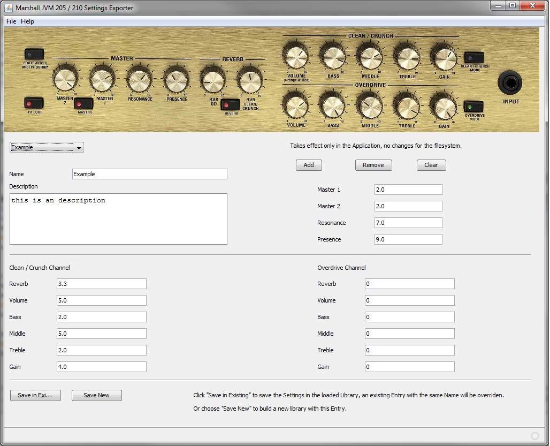550x446 pixels.
Task: Click the Clean/Crunch Middle knob
Action: (x=370, y=57)
